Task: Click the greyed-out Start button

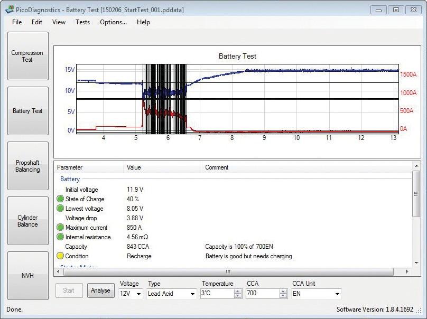Action: (69, 290)
